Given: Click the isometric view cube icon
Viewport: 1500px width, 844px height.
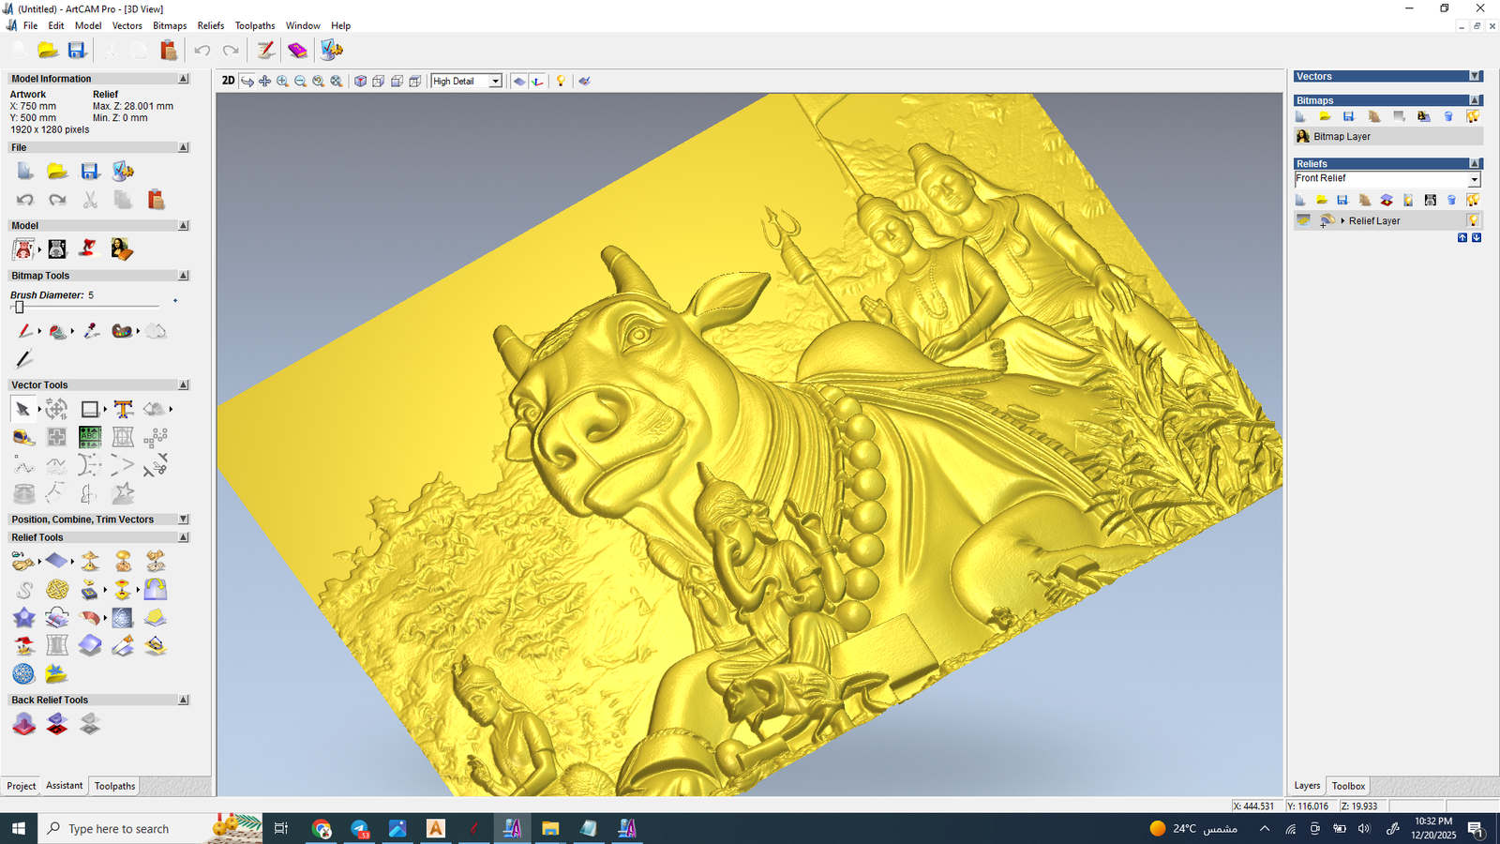Looking at the screenshot, I should 360,82.
